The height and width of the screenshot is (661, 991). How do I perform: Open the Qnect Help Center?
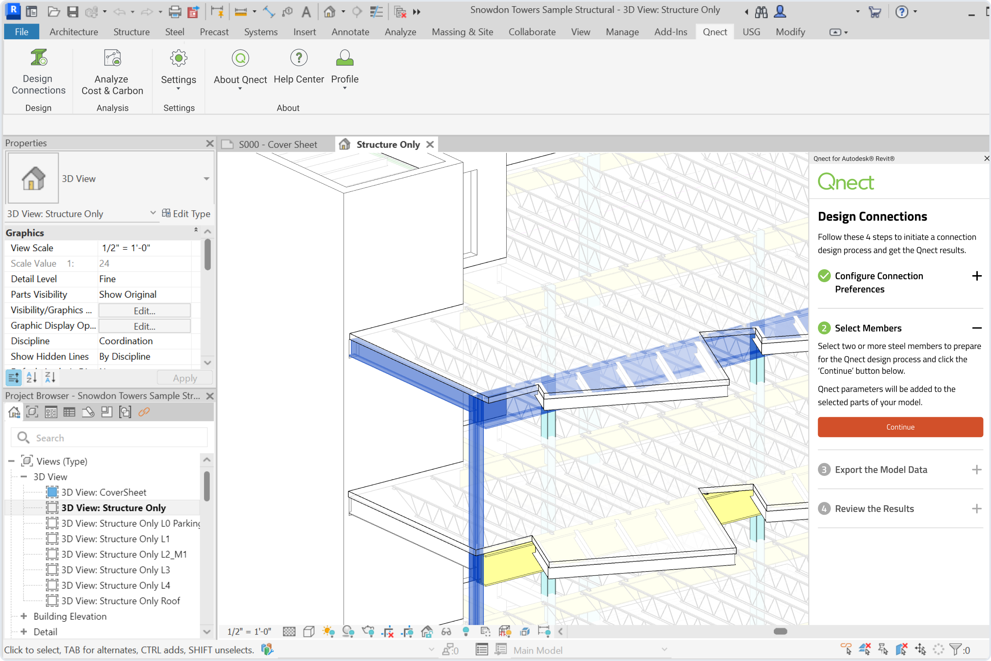pyautogui.click(x=298, y=58)
